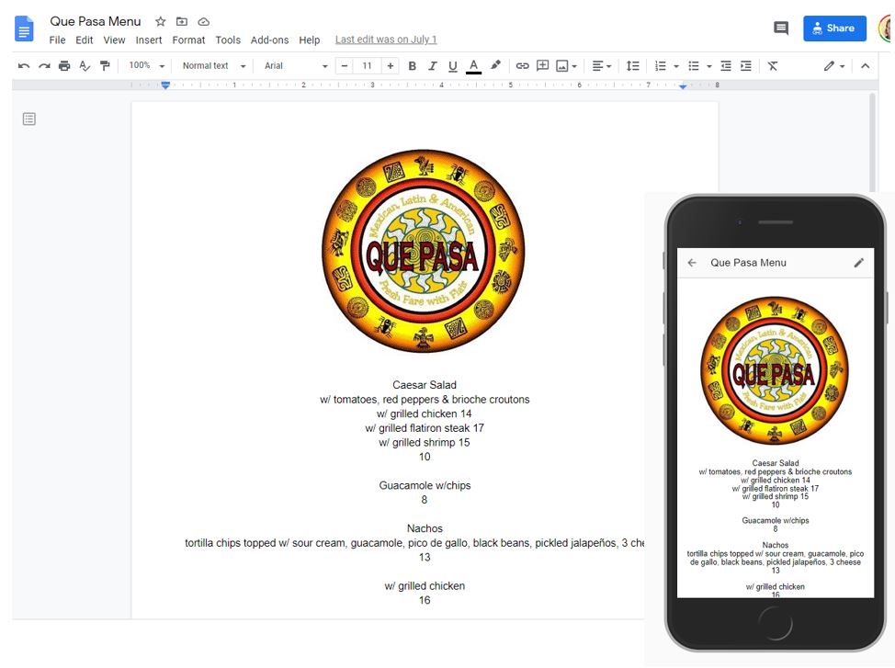Viewport: 895px width, 668px height.
Task: Click the Que Pasa logo image in the document
Action: click(x=424, y=251)
